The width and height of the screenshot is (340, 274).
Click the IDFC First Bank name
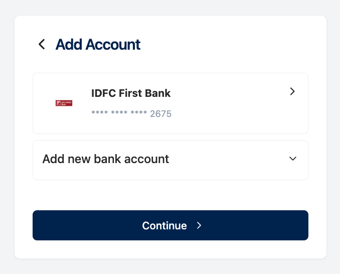point(130,93)
